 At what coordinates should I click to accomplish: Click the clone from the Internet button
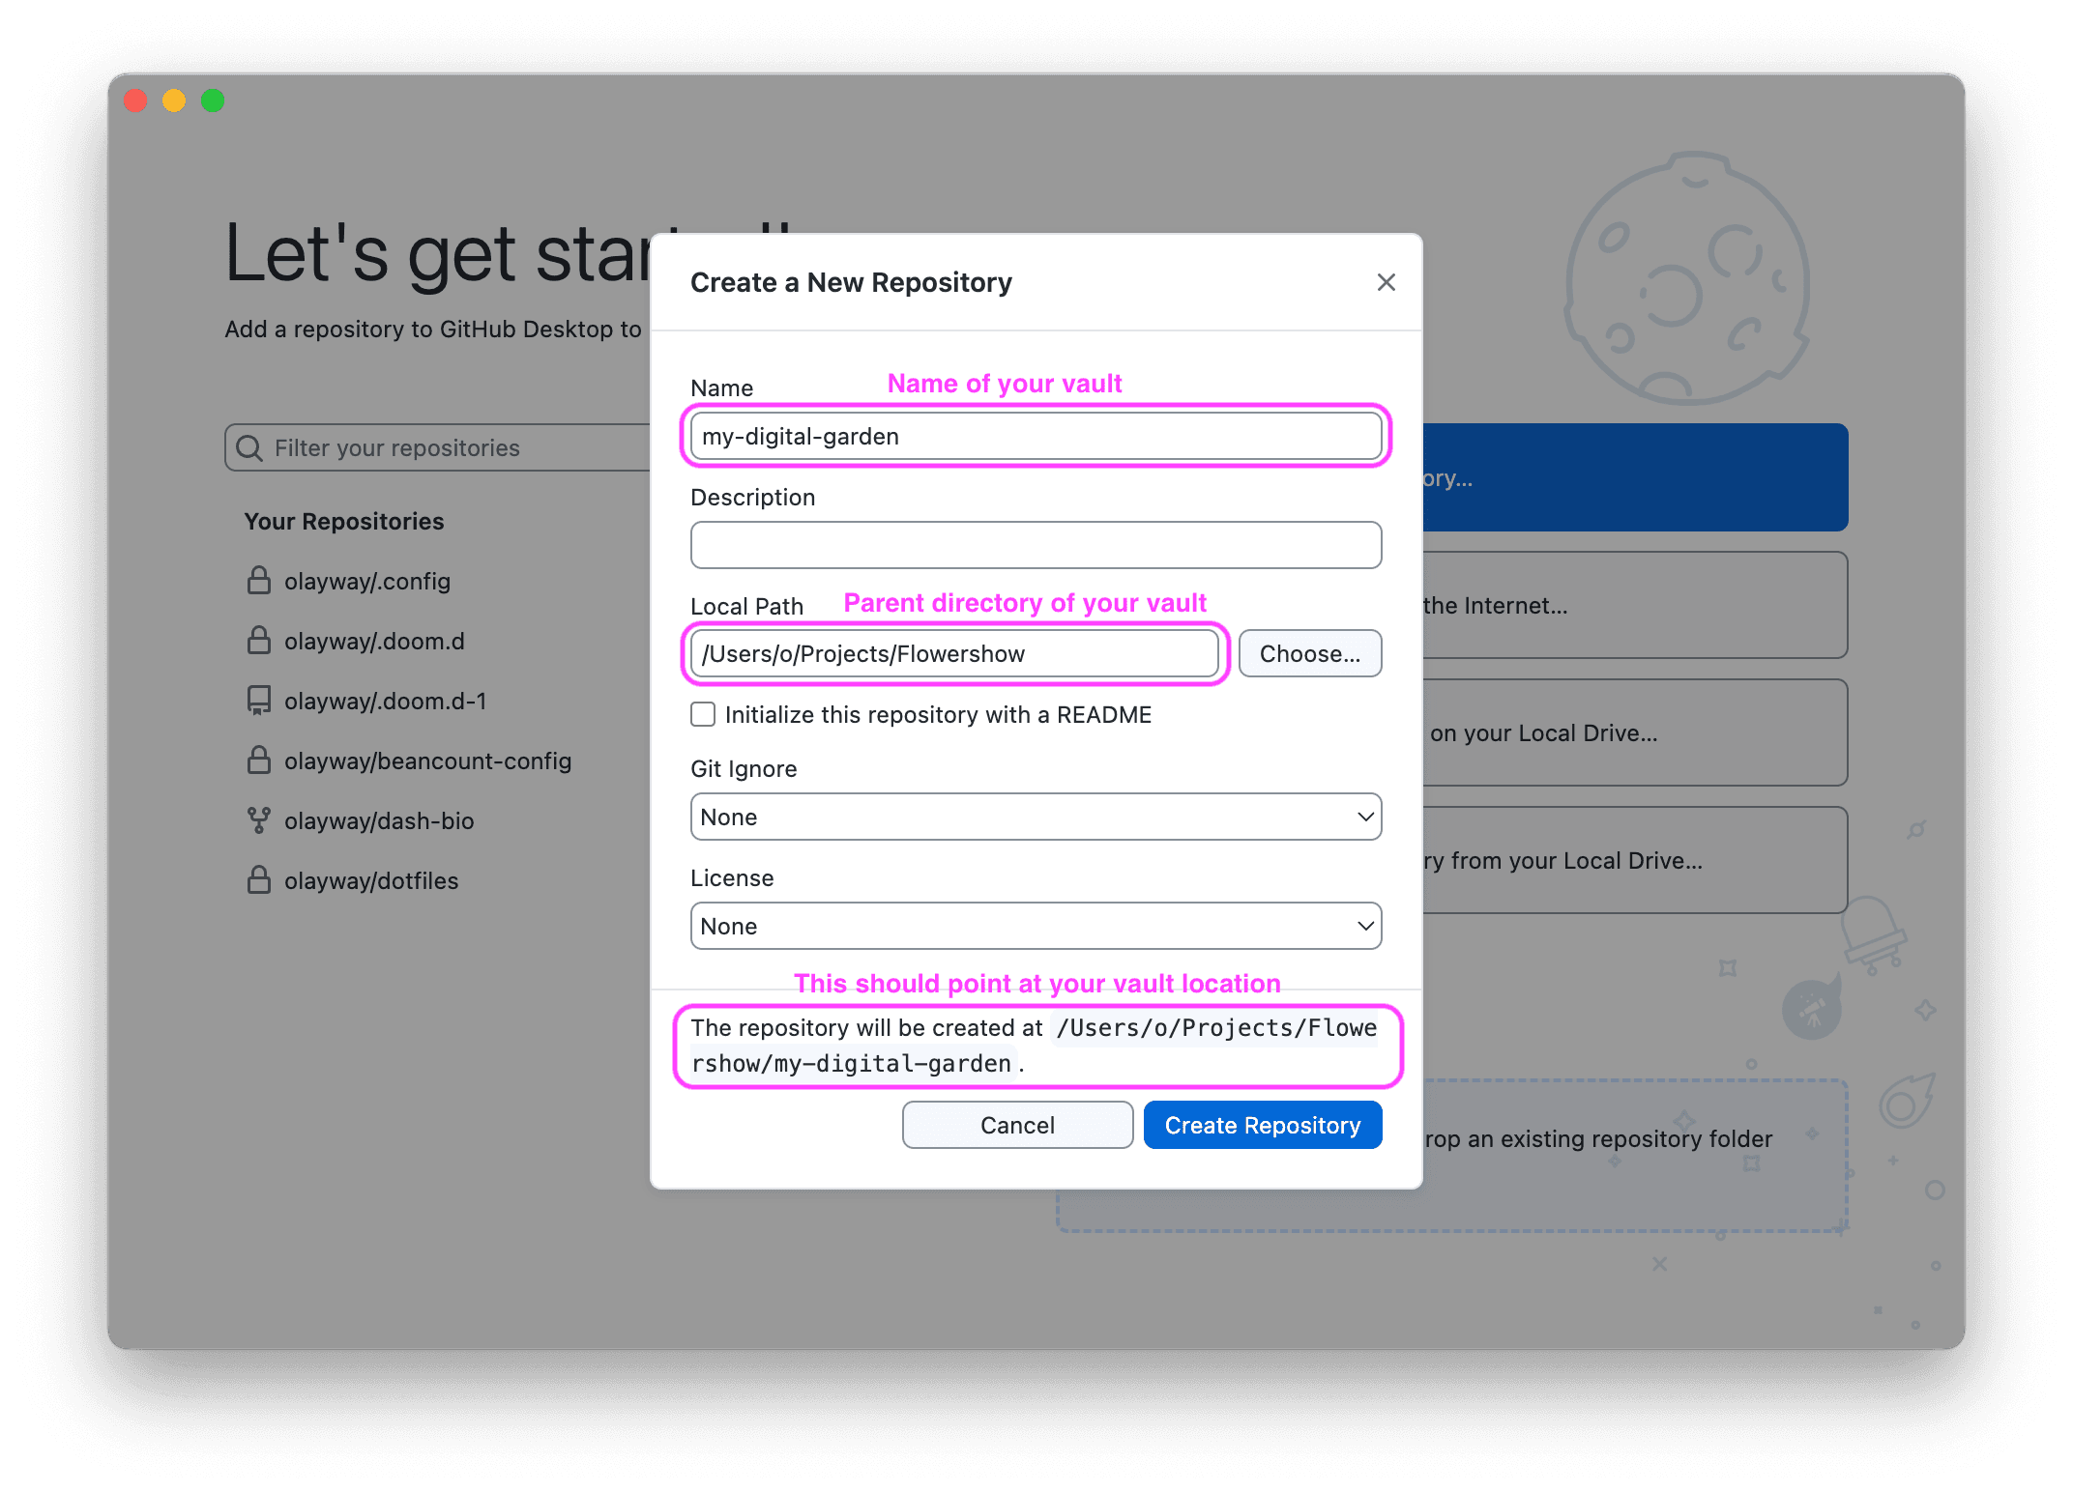[x=1635, y=605]
